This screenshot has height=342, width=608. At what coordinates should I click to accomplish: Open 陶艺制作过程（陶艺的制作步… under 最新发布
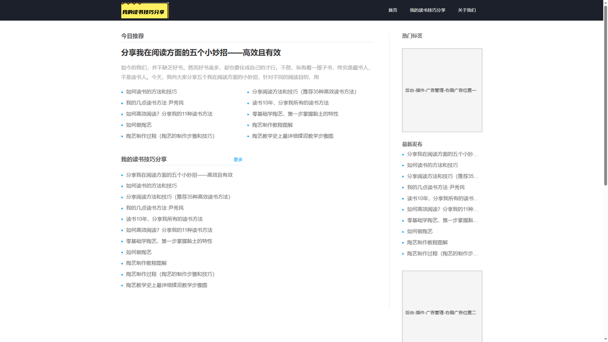coord(442,254)
